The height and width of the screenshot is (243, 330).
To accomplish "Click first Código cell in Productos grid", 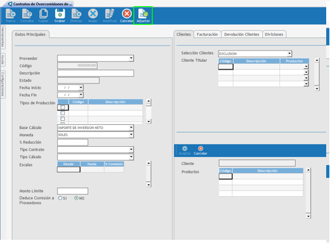I will (225, 177).
